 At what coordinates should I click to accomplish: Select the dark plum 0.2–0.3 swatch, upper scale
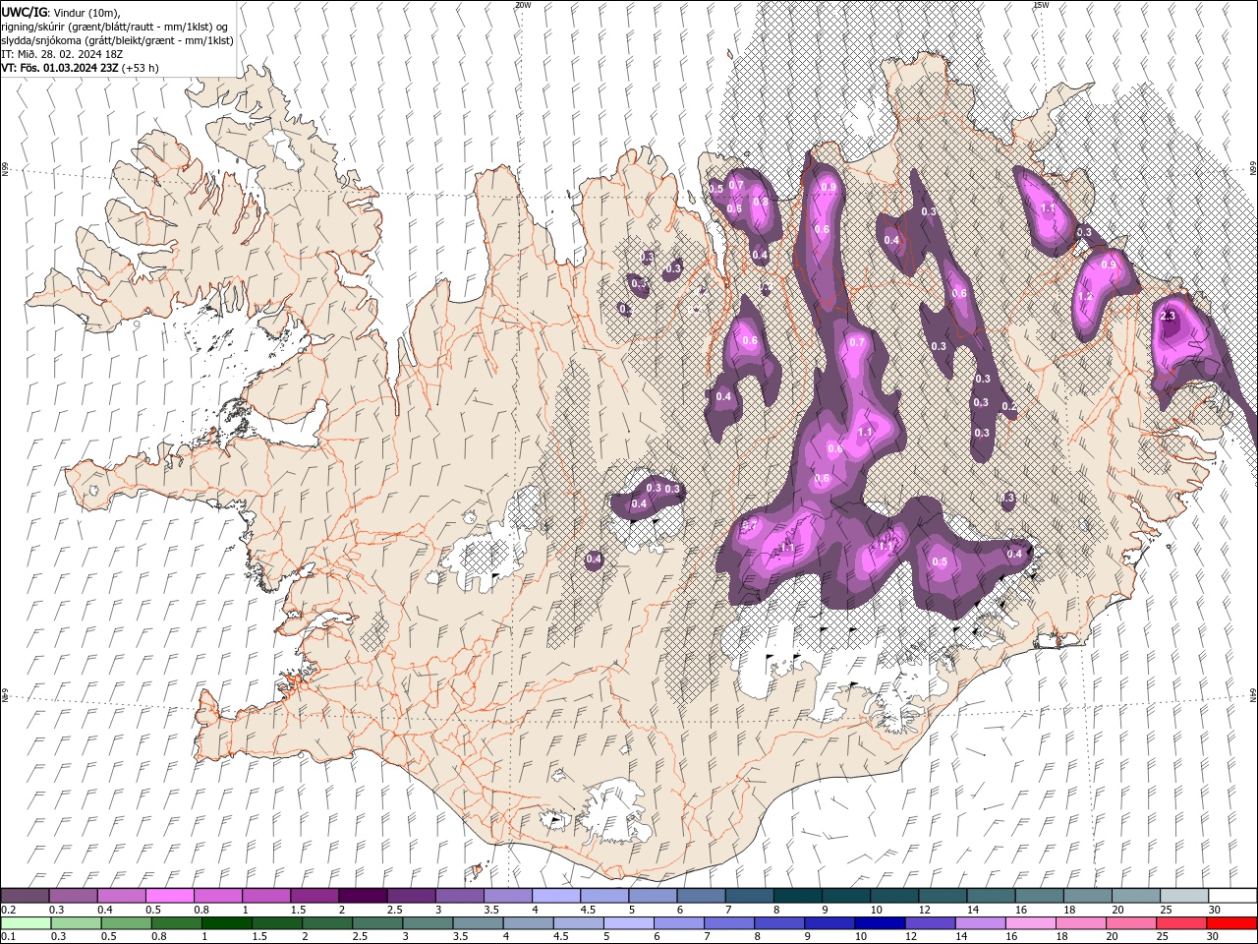25,896
